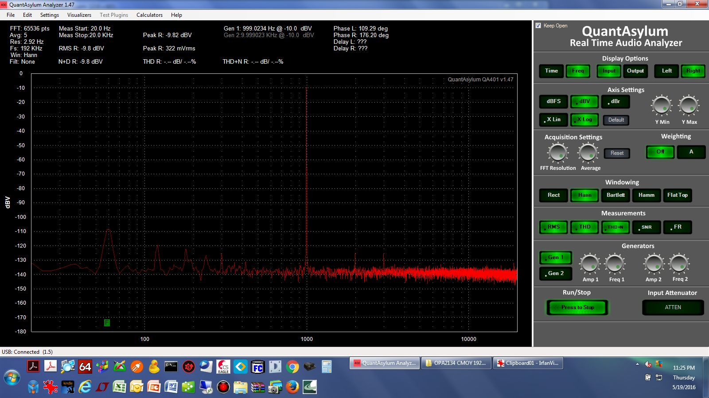
Task: Launch Internet Explorer from the taskbar
Action: pyautogui.click(x=85, y=387)
